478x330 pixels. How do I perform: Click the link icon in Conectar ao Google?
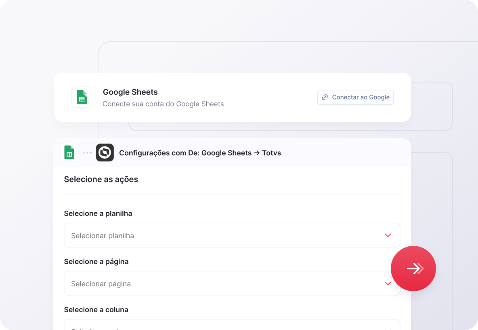(x=325, y=97)
